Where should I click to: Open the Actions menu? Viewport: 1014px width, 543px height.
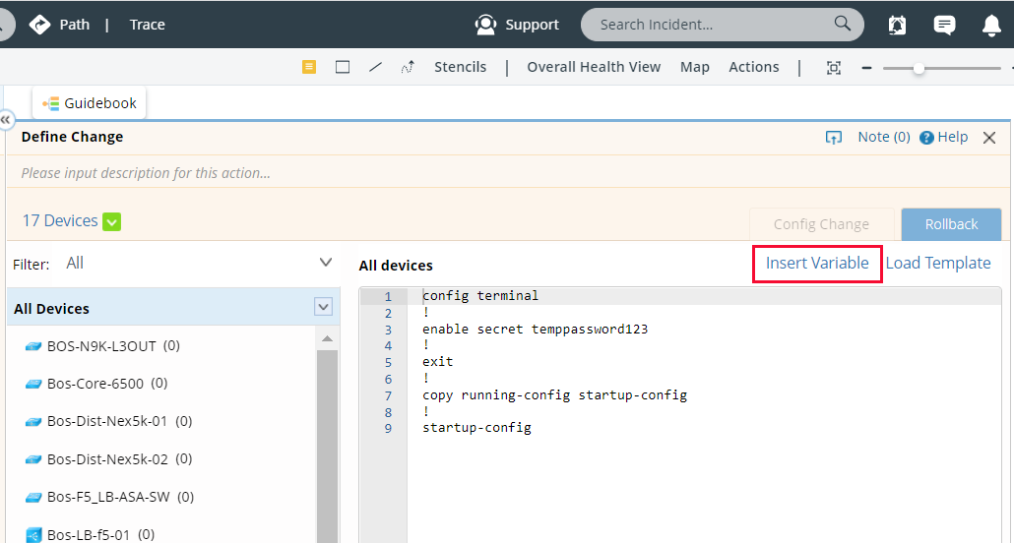[x=753, y=67]
